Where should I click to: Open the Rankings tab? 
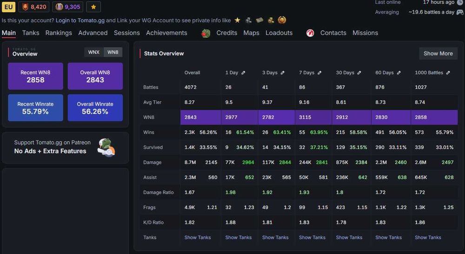[x=59, y=33]
